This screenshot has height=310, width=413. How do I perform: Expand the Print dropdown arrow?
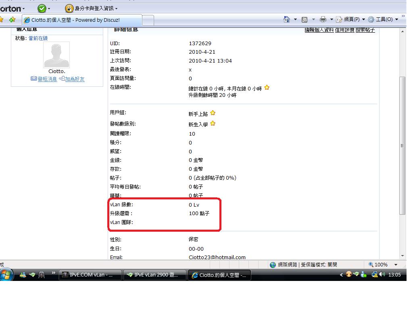coord(332,19)
